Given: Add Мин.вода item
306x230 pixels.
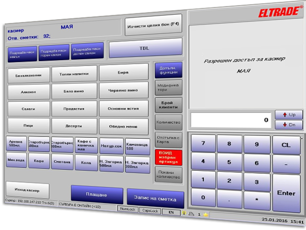Looking at the screenshot, I should 16,160.
